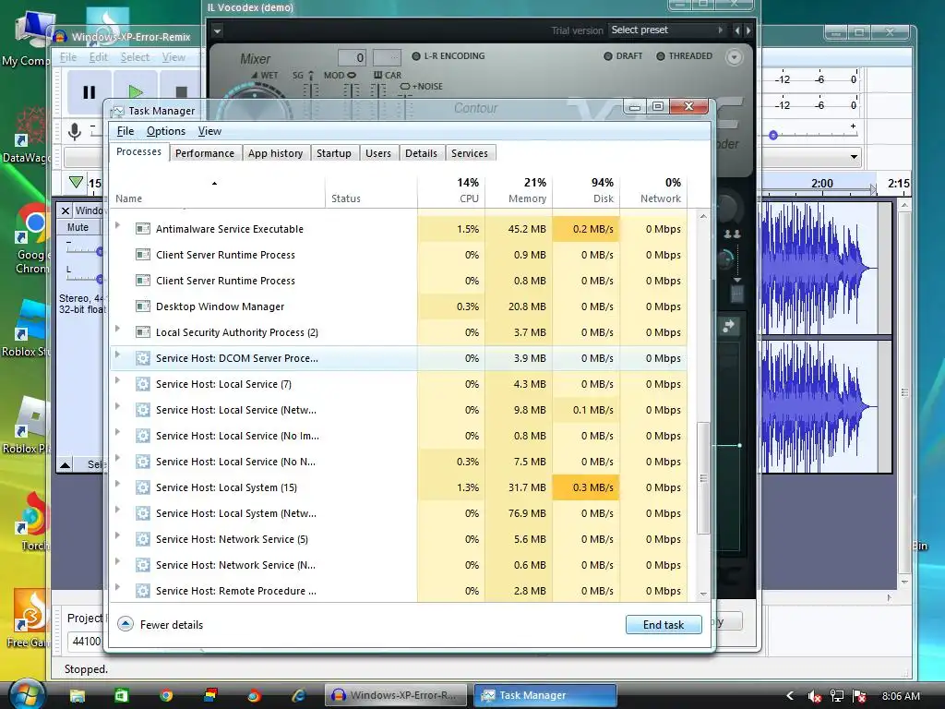Go to the next Vocodex preset
Image resolution: width=945 pixels, height=709 pixels.
coord(748,30)
